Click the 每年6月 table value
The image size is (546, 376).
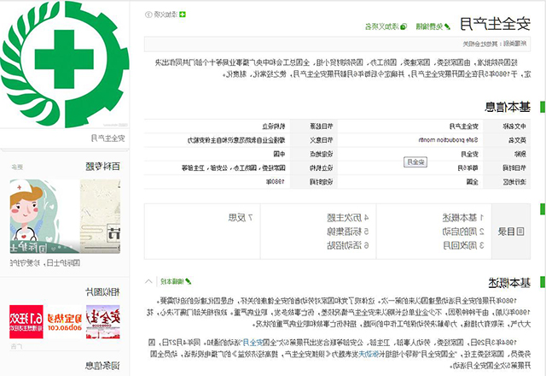point(468,168)
